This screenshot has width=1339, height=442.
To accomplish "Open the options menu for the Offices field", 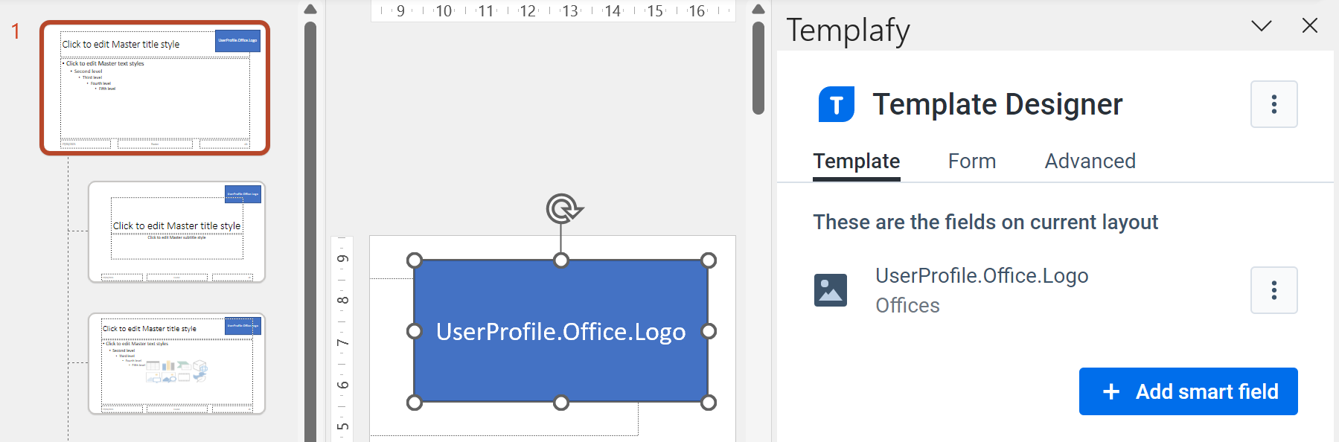I will click(x=1274, y=290).
